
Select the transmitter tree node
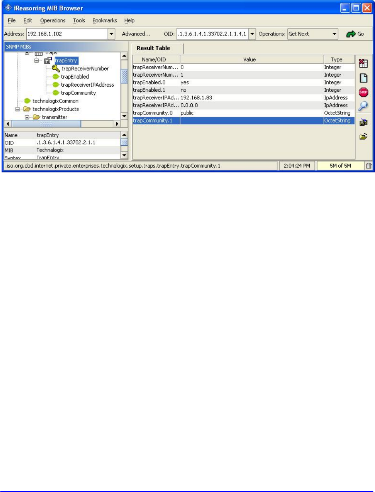[x=55, y=117]
